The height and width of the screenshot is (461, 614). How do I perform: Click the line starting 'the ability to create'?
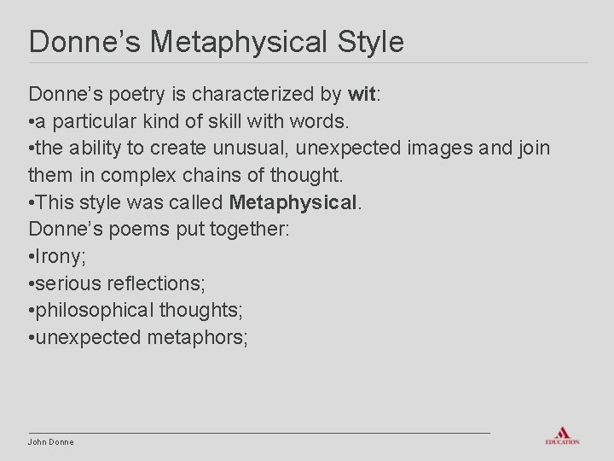[x=289, y=149]
